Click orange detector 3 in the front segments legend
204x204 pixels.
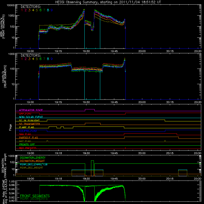(29, 10)
